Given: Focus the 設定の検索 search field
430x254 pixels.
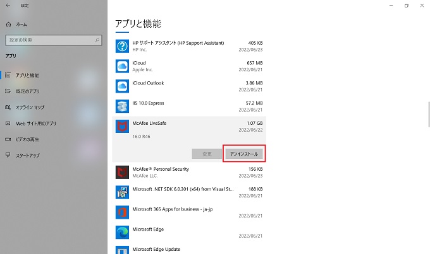Looking at the screenshot, I should pos(54,40).
